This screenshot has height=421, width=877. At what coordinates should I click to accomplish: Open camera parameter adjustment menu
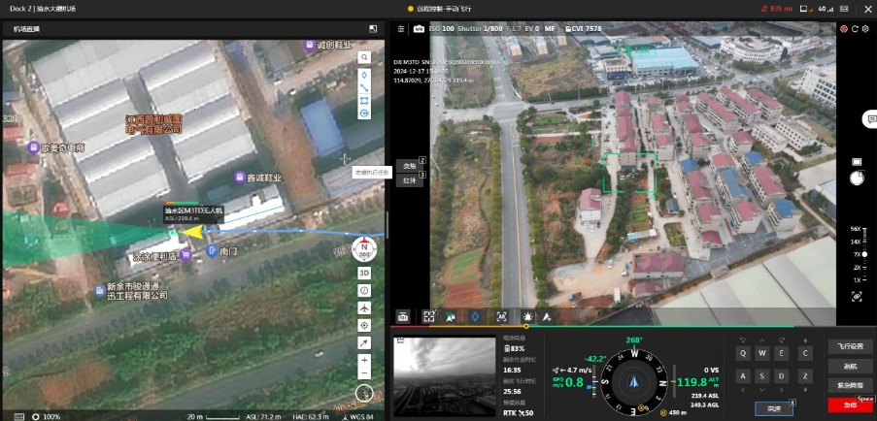[400, 28]
